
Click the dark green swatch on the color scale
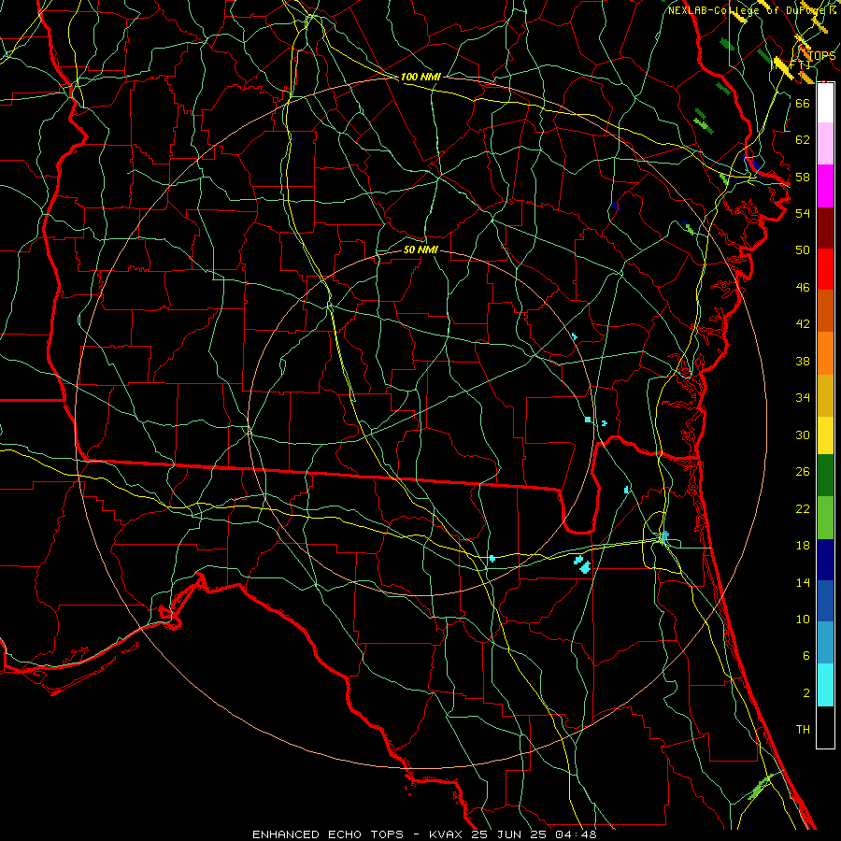click(x=825, y=476)
